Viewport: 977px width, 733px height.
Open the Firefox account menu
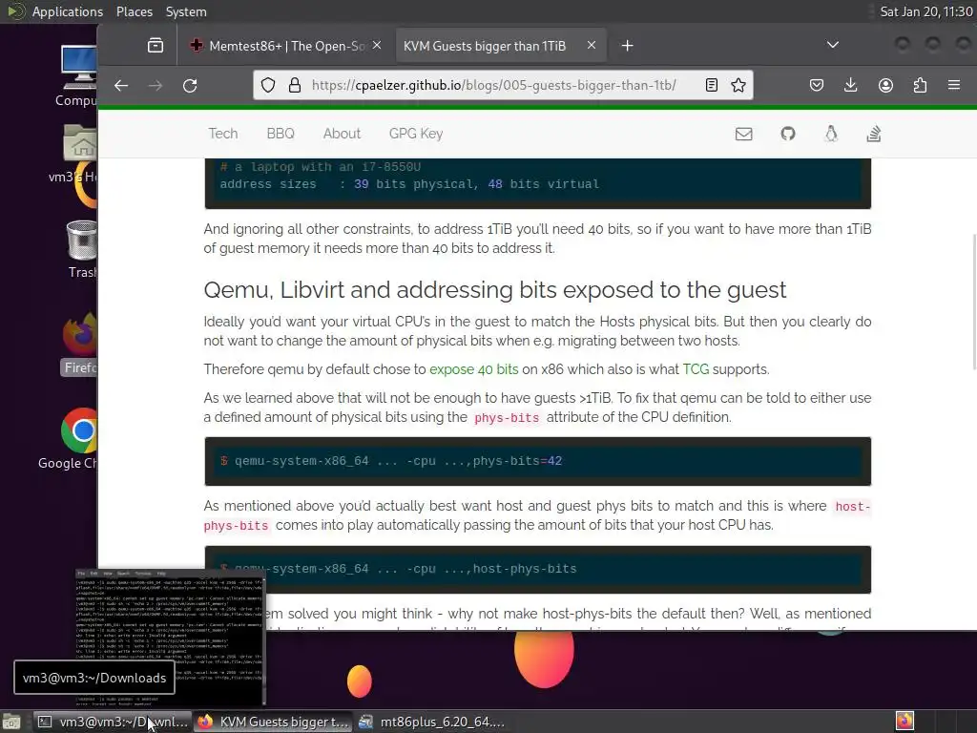(x=885, y=85)
